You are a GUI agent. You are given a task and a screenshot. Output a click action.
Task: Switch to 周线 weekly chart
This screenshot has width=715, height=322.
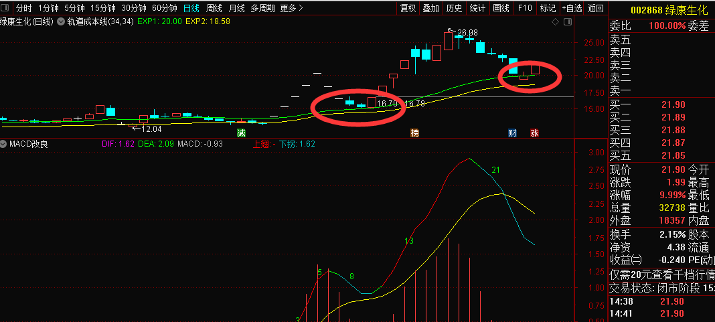click(214, 8)
